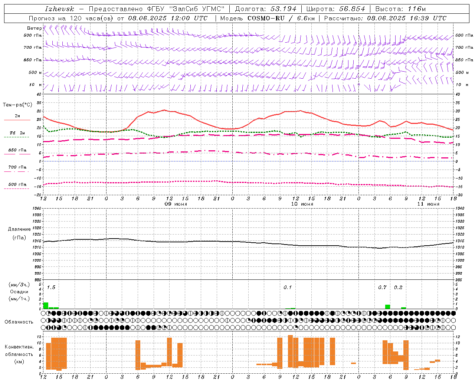
Task: Click the '500 м' wind level label at left
Action: [35, 72]
